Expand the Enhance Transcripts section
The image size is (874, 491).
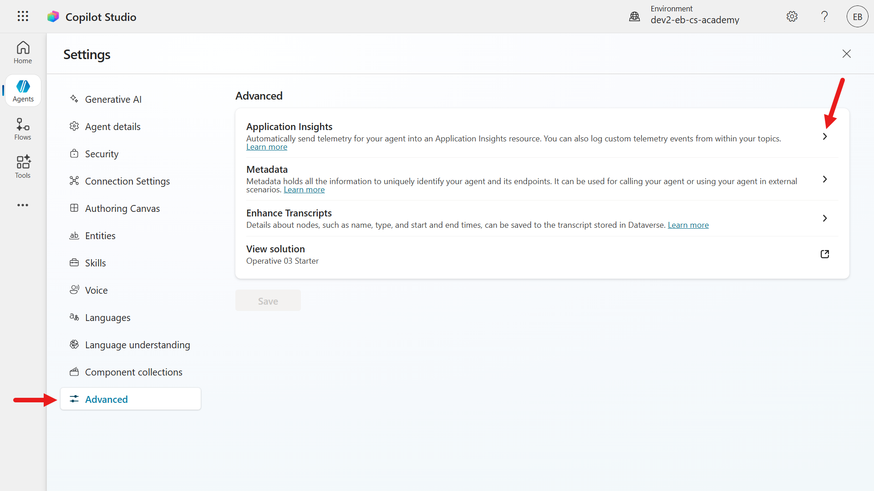(x=825, y=218)
